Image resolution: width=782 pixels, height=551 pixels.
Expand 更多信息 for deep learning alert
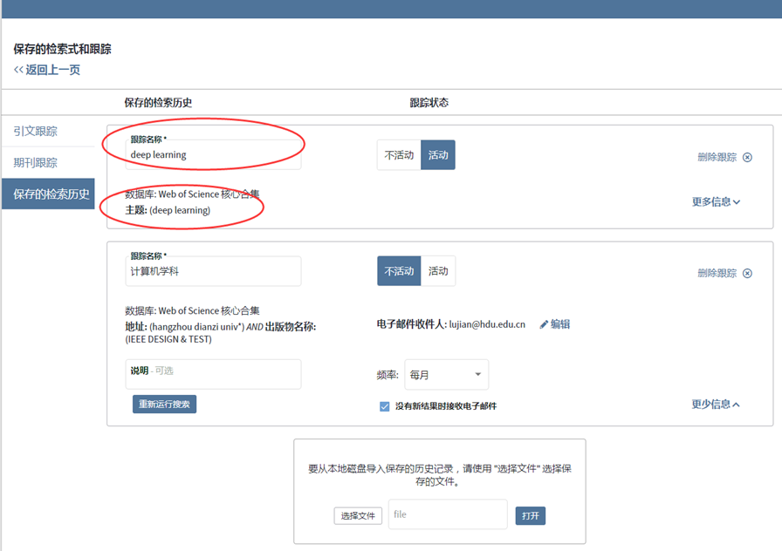click(716, 201)
